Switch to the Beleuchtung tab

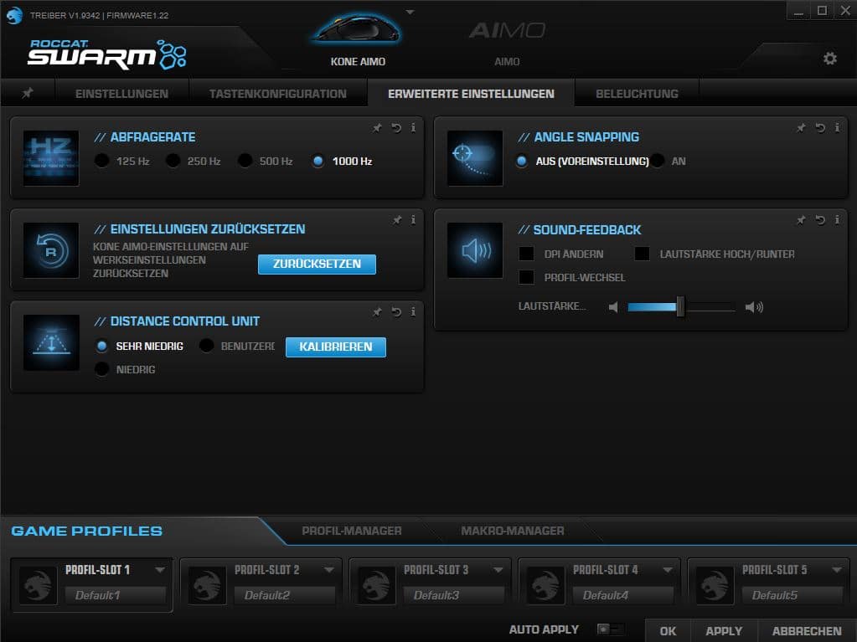pyautogui.click(x=637, y=94)
